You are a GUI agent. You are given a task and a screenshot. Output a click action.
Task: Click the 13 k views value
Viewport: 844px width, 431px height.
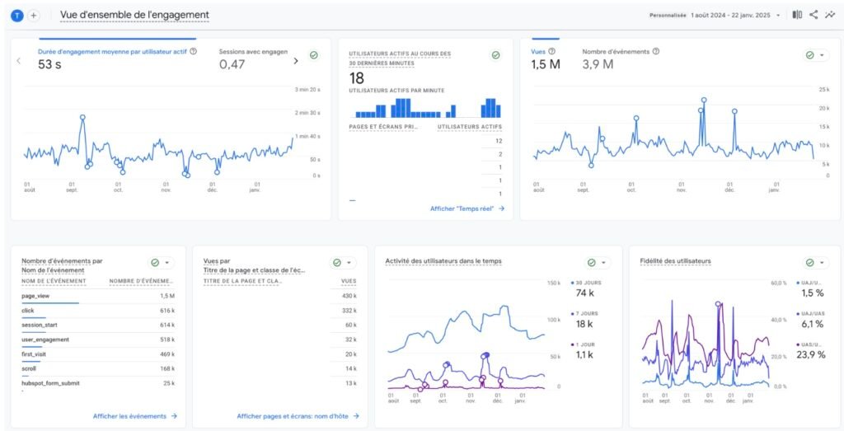(x=351, y=384)
